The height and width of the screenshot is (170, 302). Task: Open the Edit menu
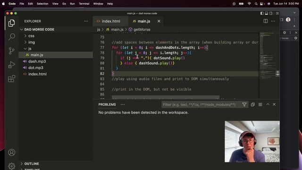pos(30,4)
